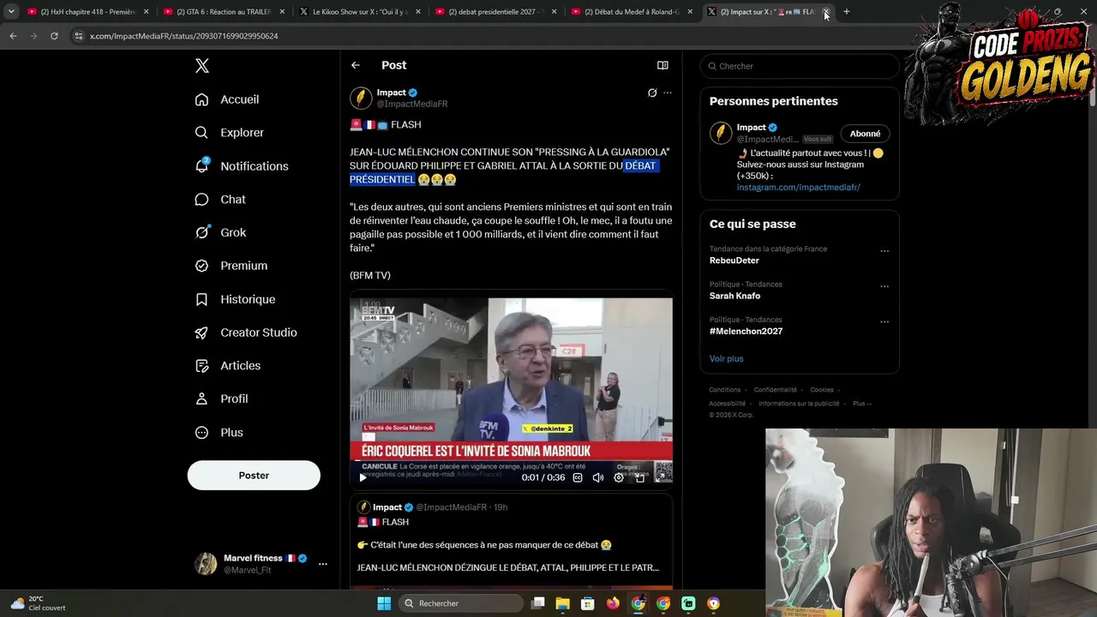This screenshot has height=617, width=1097.
Task: Go back using the Post header arrow
Action: click(x=356, y=65)
